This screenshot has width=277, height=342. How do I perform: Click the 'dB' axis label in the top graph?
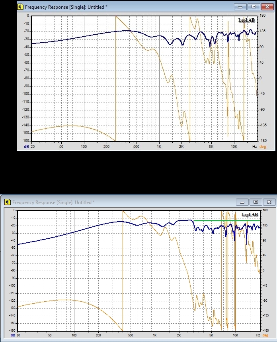tap(26, 147)
